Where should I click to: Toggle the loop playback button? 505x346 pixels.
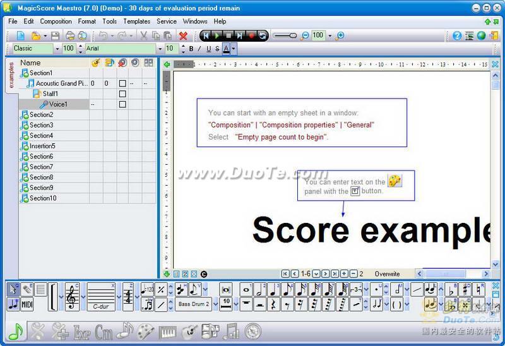click(x=263, y=35)
